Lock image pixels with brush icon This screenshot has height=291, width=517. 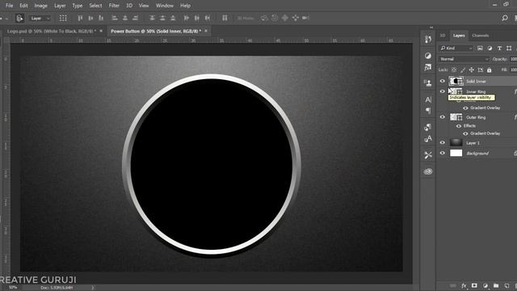point(463,70)
